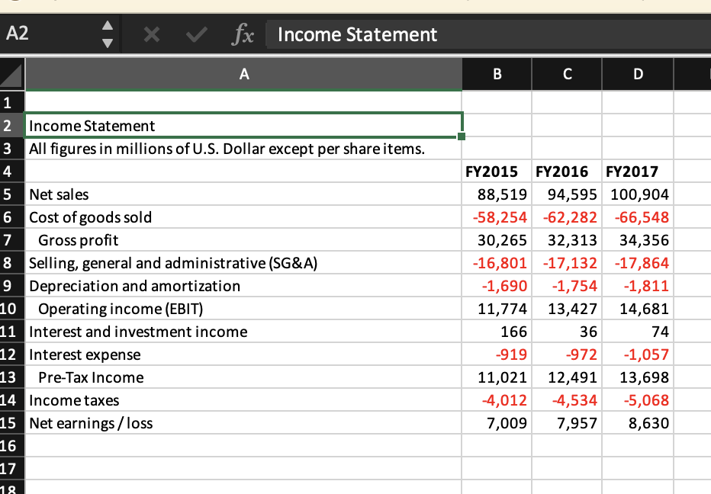
Task: Select the cell containing 100,904
Action: pos(638,194)
